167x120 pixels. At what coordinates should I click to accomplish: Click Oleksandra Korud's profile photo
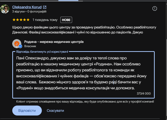pyautogui.click(x=5, y=9)
